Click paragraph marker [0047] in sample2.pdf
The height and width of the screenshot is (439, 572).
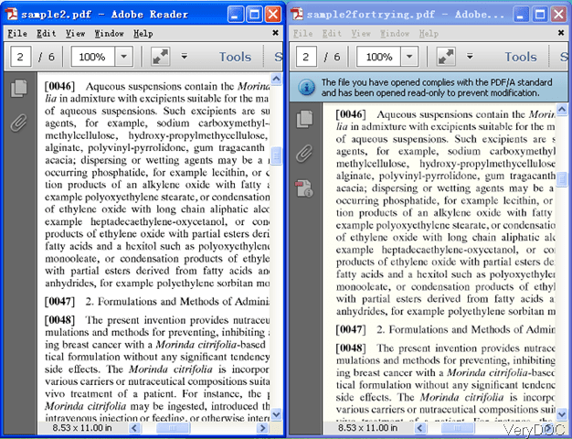pyautogui.click(x=59, y=301)
